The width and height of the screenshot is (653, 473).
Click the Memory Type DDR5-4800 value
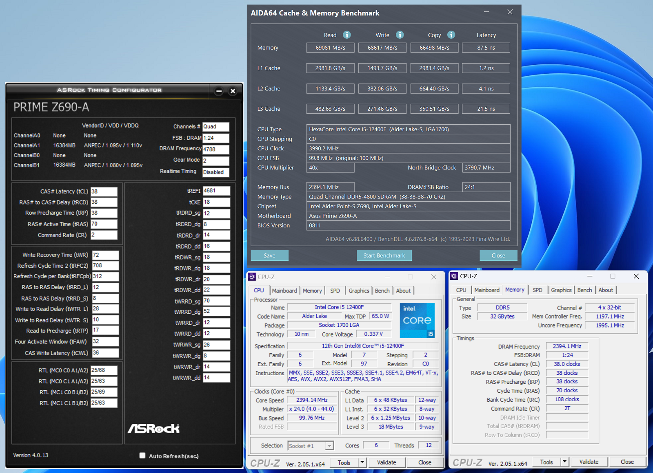(408, 197)
